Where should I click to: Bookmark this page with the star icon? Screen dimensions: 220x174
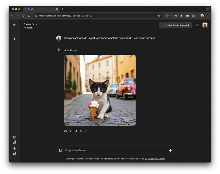click(159, 16)
